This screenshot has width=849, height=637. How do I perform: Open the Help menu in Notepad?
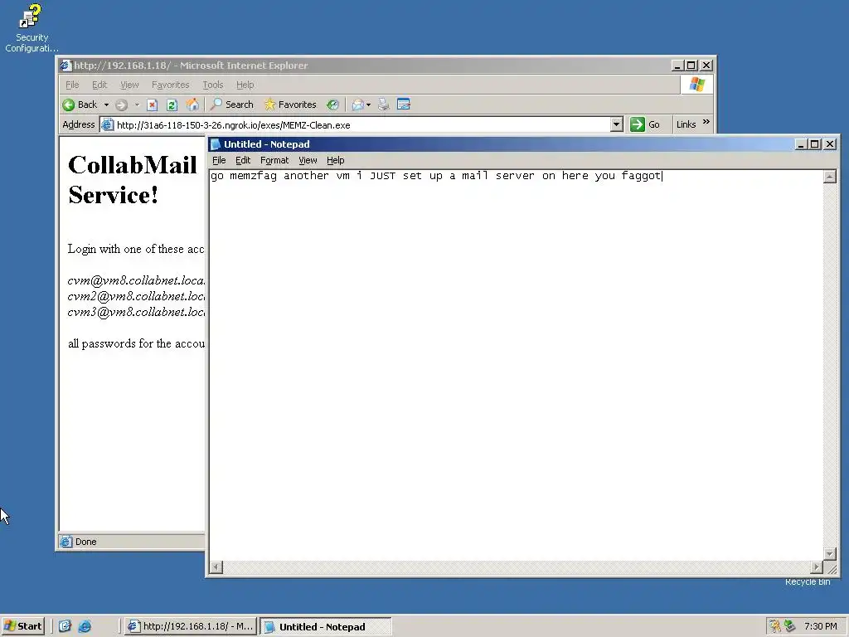tap(335, 160)
